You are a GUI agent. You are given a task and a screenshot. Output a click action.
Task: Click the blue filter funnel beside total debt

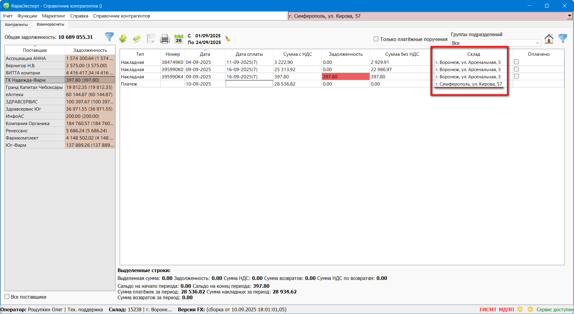coord(109,37)
